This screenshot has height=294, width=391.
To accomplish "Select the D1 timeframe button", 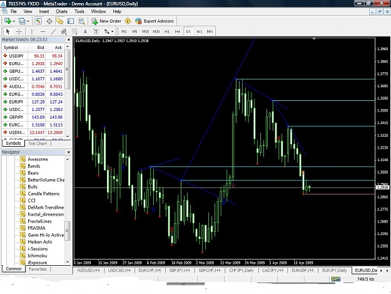I will (x=188, y=31).
